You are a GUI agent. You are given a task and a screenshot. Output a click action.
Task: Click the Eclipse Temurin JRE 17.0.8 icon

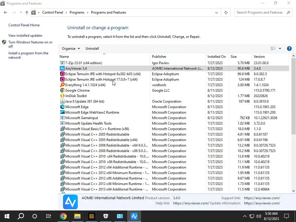point(62,79)
